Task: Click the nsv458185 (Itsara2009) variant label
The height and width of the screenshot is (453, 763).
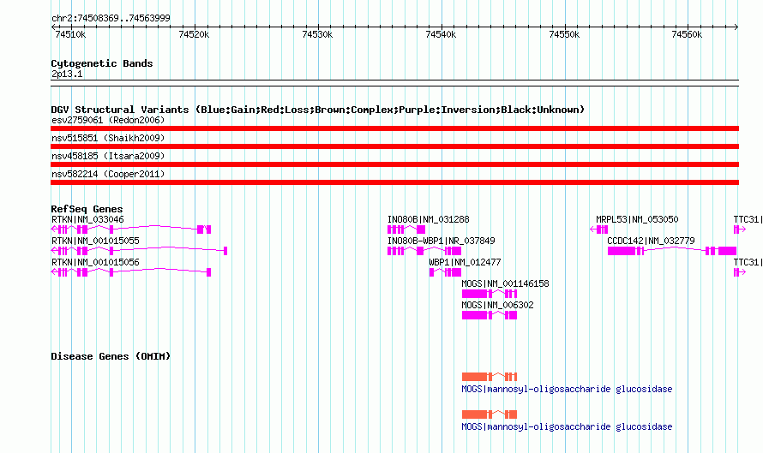Action: click(108, 156)
